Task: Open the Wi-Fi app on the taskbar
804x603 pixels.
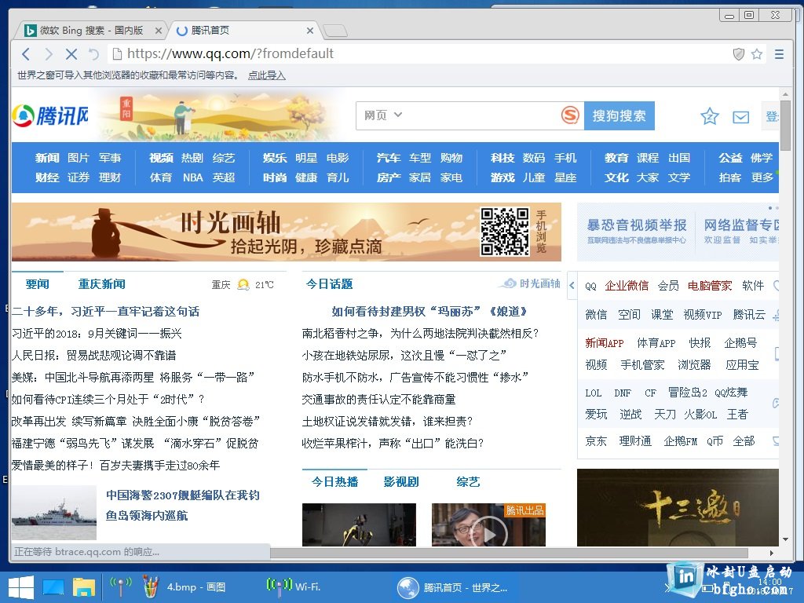Action: click(x=294, y=587)
